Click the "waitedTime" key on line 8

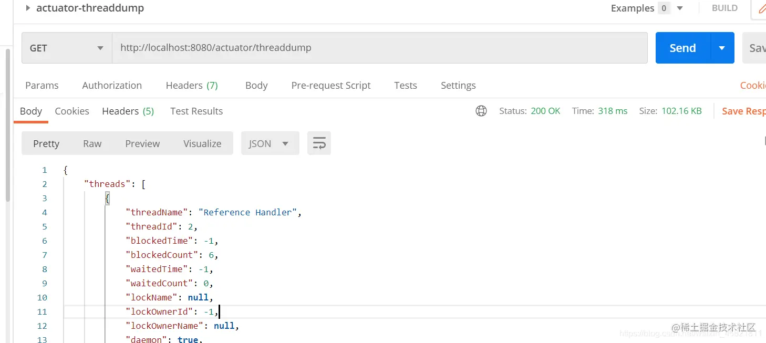[157, 269]
